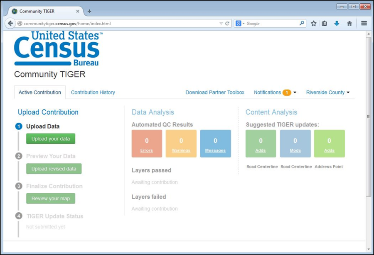Close the Community TIGER browser tab
This screenshot has height=255, width=374.
tap(78, 11)
